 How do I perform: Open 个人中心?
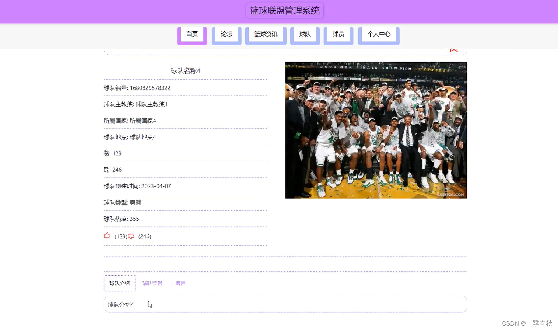pyautogui.click(x=378, y=34)
